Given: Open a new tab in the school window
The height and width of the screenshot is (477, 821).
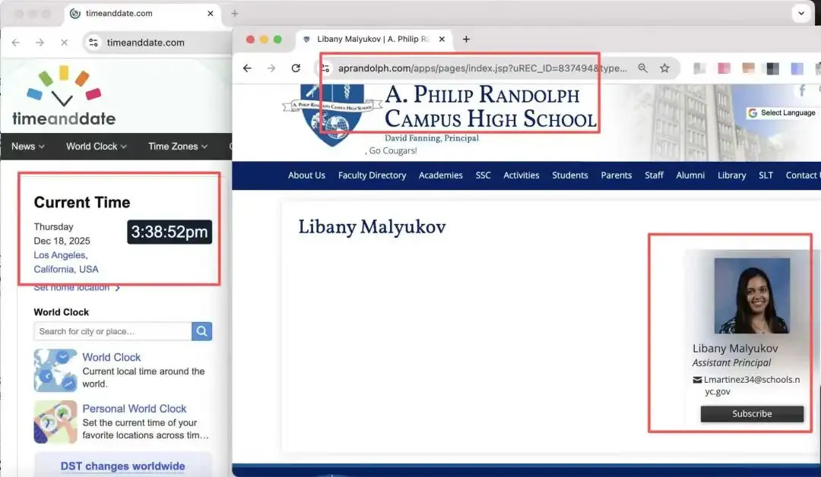Looking at the screenshot, I should click(466, 39).
